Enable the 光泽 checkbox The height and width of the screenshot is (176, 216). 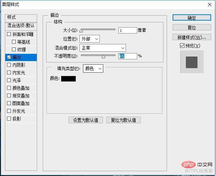9,80
